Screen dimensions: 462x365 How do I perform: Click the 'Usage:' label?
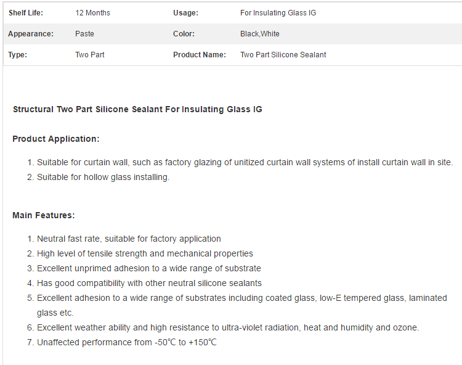pyautogui.click(x=185, y=13)
